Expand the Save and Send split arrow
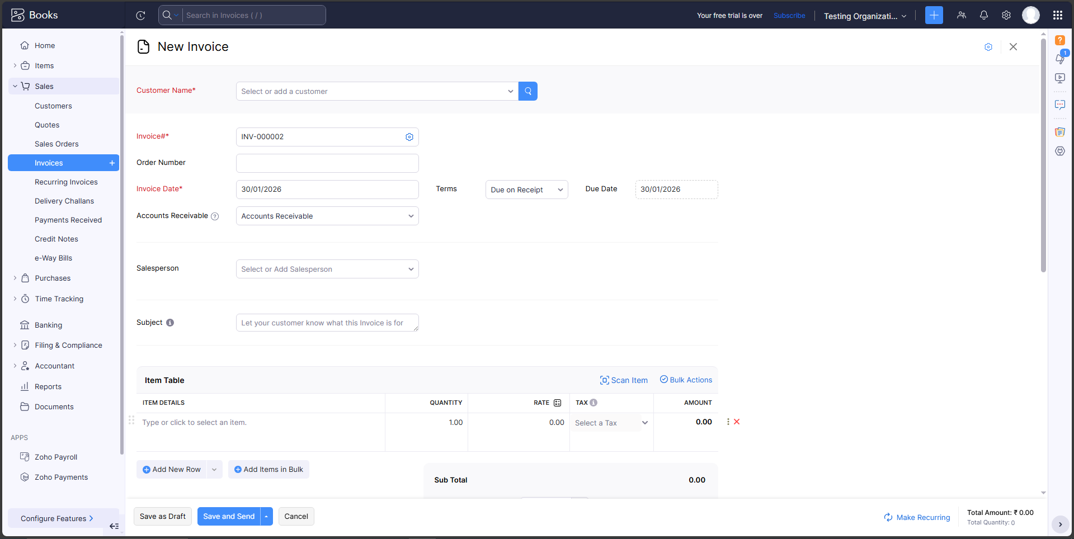This screenshot has width=1074, height=539. 266,516
